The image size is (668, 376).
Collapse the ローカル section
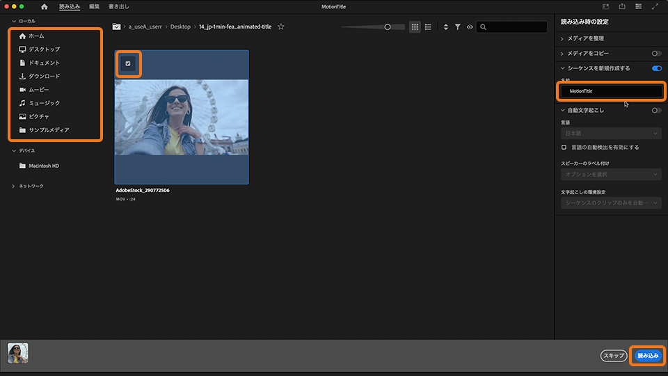tap(14, 21)
